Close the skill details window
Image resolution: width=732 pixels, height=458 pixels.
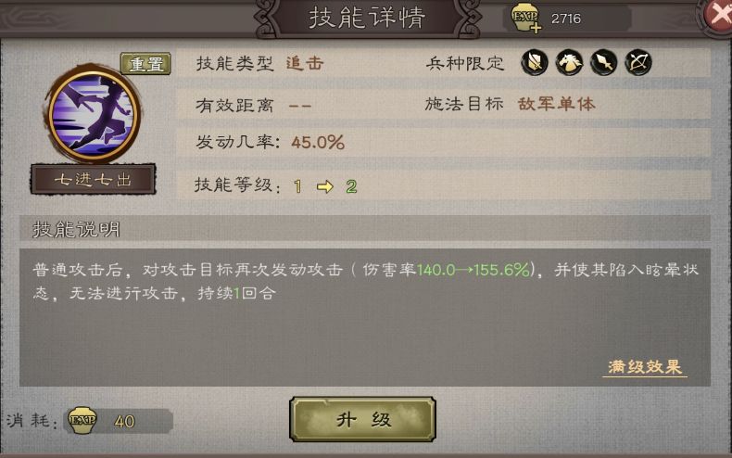point(719,16)
